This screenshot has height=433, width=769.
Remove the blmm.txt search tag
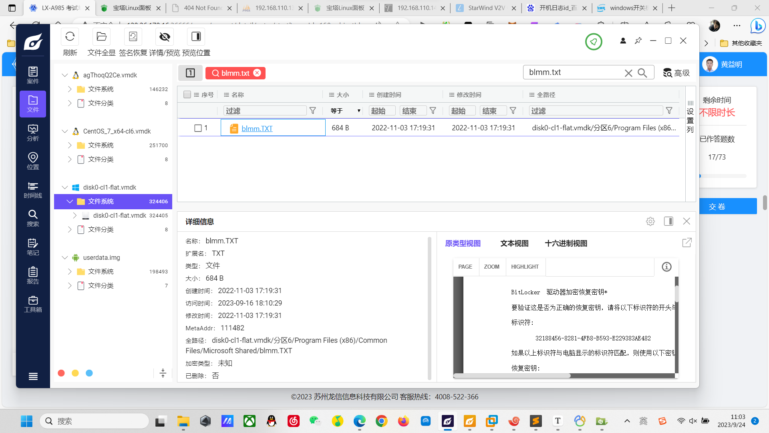pyautogui.click(x=257, y=73)
